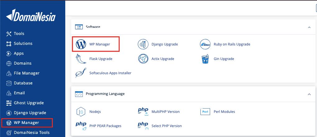Click the Software section title text
317x137 pixels.
pos(93,27)
